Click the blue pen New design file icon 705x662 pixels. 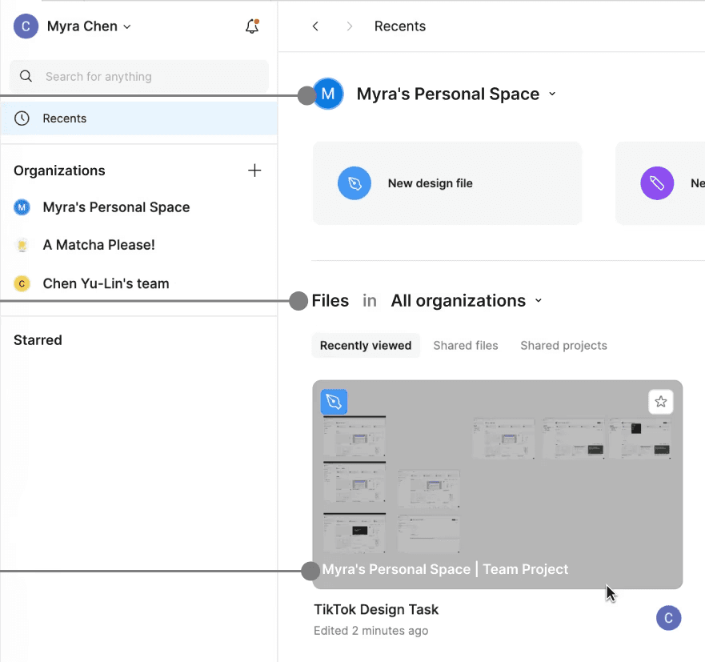click(x=355, y=183)
